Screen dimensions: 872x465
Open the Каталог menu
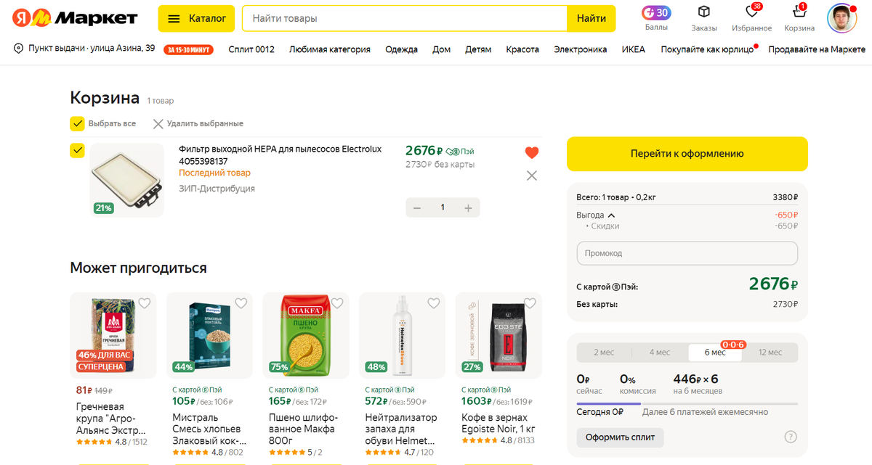click(196, 18)
